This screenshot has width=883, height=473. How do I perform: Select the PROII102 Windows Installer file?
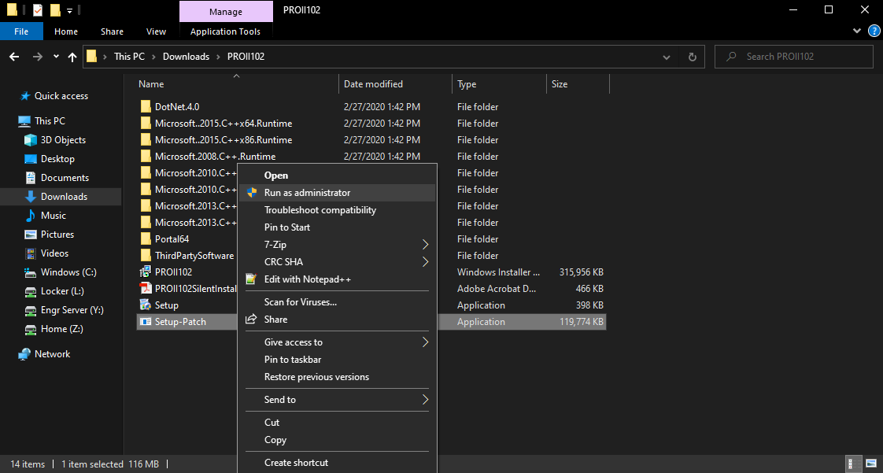click(x=173, y=272)
